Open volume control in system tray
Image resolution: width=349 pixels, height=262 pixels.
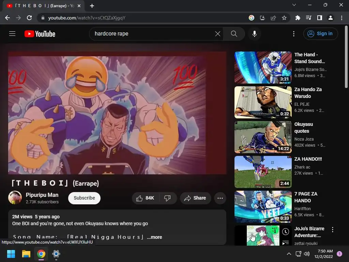pyautogui.click(x=307, y=254)
